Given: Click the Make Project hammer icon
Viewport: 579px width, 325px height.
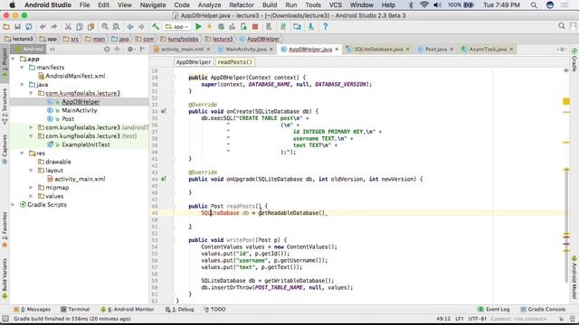Looking at the screenshot, I should point(156,26).
